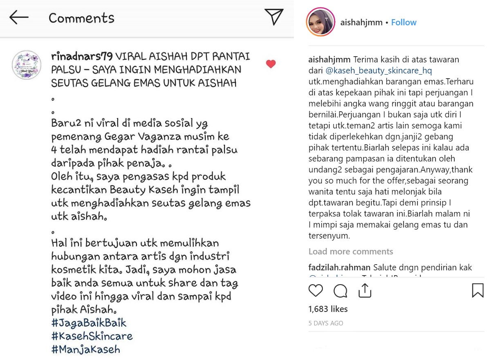The image size is (488, 358).
Task: Open #JagaBaikBaik hashtag
Action: point(89,323)
